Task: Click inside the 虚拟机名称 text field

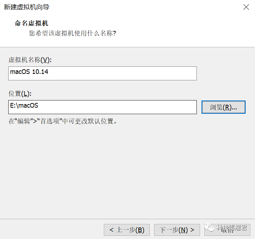Action: pos(102,73)
